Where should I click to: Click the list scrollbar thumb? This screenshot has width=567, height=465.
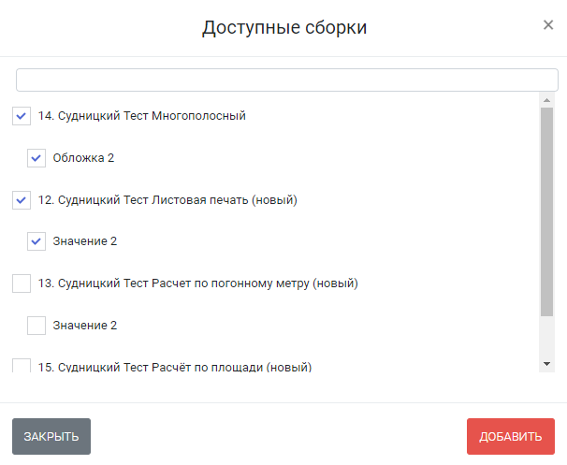[546, 211]
